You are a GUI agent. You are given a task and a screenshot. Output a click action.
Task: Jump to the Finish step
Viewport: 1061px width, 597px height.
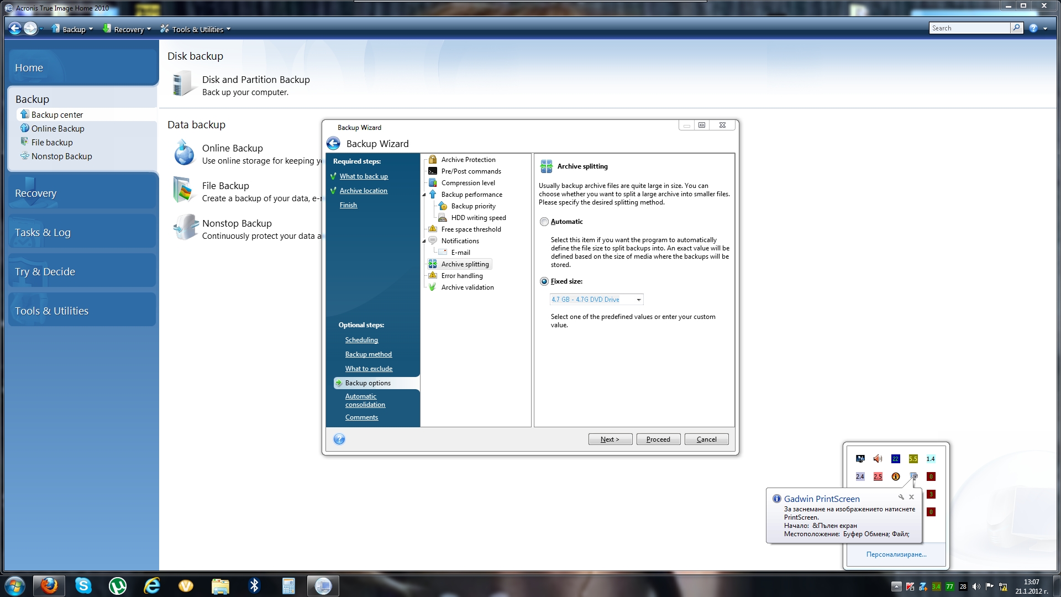pyautogui.click(x=348, y=205)
